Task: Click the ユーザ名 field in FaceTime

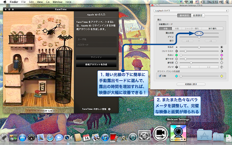Action: [96, 40]
